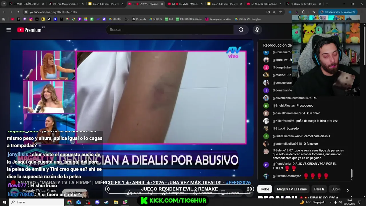Open the GUION SN - Google bookmark
366x206 pixels.
coord(248,19)
